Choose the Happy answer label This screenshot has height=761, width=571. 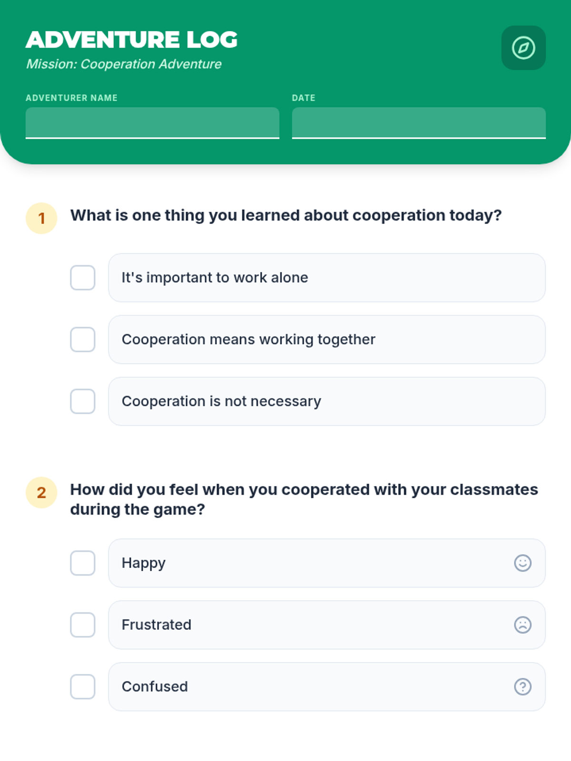click(144, 563)
